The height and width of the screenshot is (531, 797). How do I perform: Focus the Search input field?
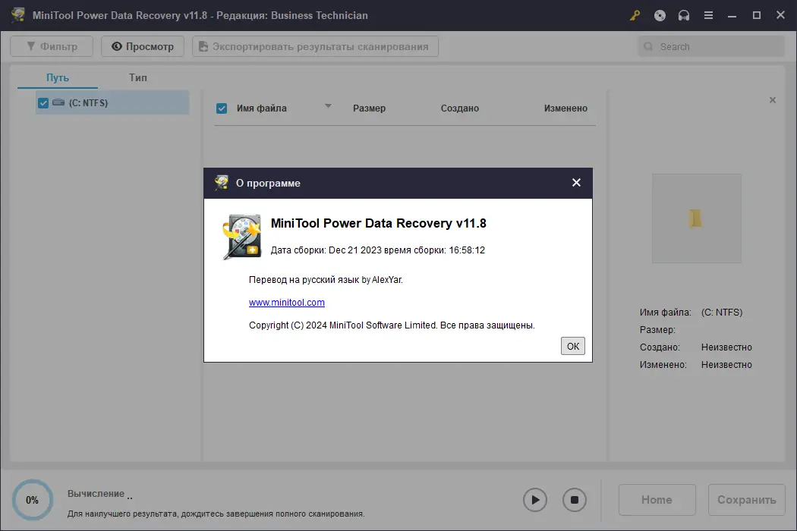(x=712, y=46)
